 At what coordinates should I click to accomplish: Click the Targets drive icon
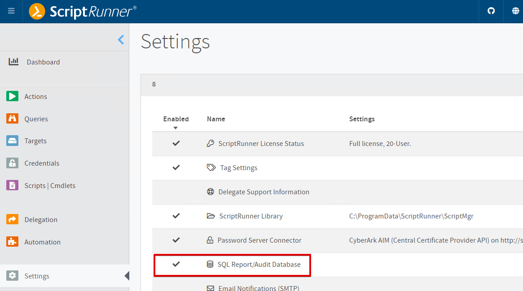pos(12,141)
